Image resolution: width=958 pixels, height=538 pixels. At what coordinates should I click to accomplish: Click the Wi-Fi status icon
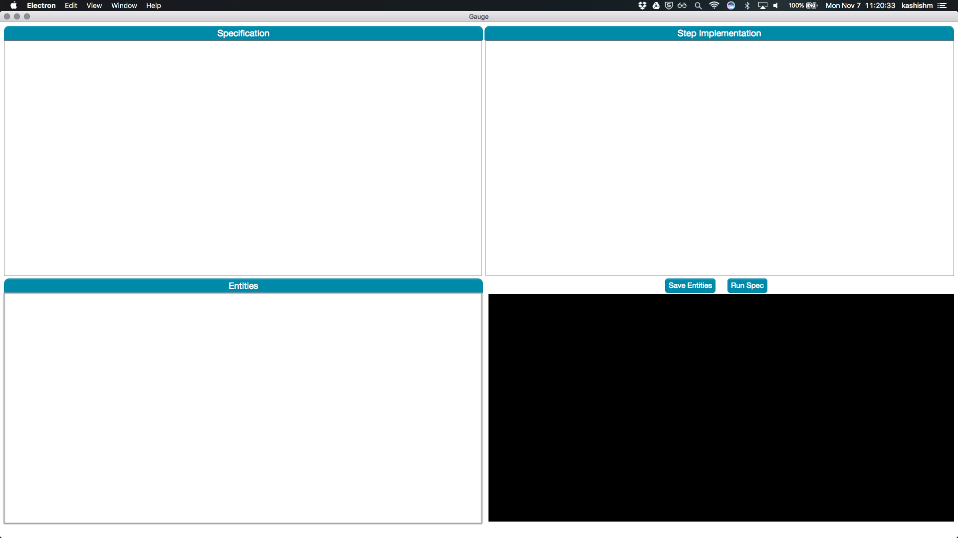click(x=714, y=5)
